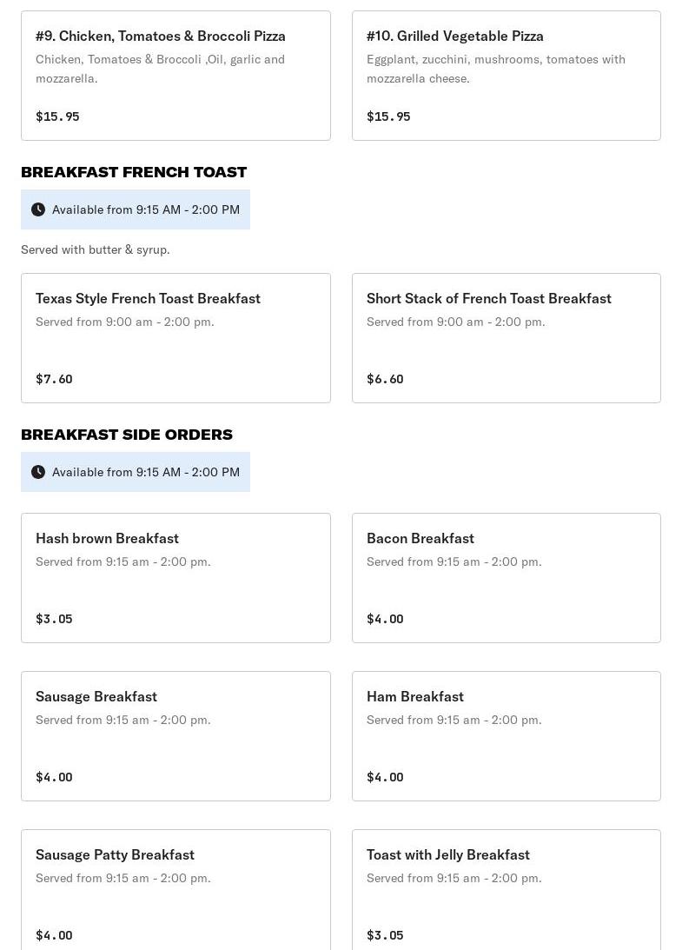Image resolution: width=682 pixels, height=950 pixels.
Task: Click clock icon under Breakfast French Toast
Action: click(x=38, y=209)
